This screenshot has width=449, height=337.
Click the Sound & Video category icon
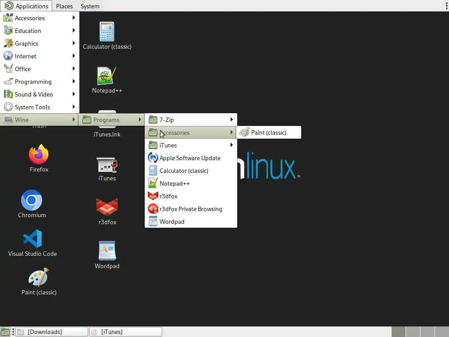pos(8,94)
